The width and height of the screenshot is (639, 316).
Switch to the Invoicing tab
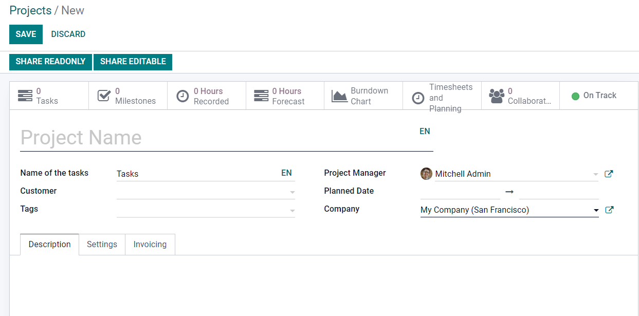tap(150, 245)
